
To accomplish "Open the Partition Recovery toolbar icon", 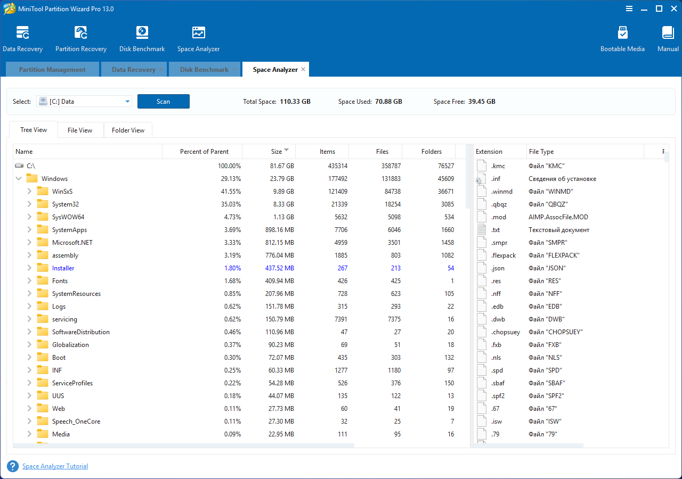I will (x=81, y=33).
